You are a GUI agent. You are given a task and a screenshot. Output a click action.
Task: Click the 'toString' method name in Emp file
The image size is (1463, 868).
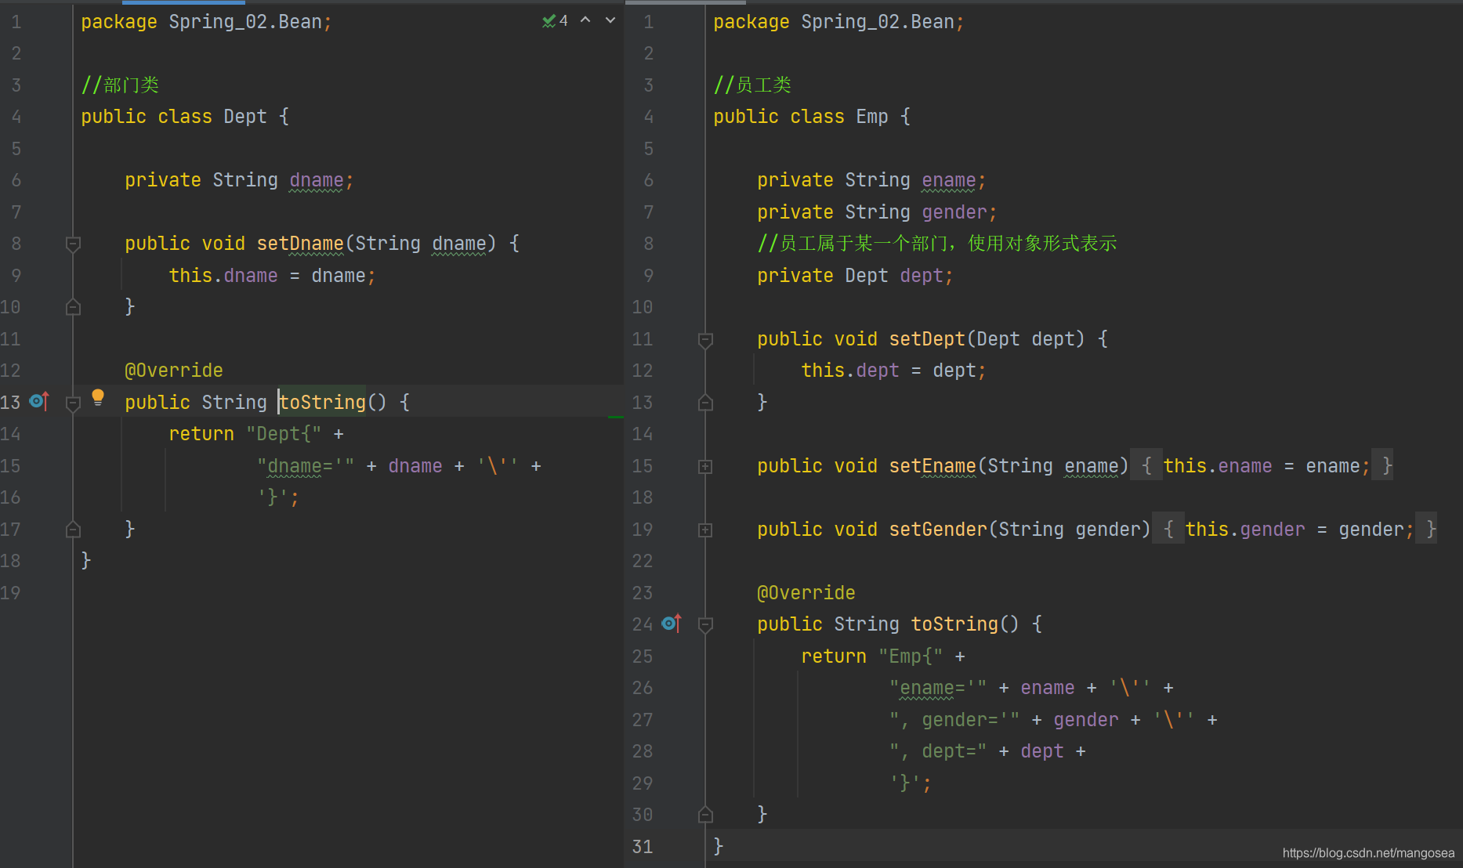coord(954,624)
